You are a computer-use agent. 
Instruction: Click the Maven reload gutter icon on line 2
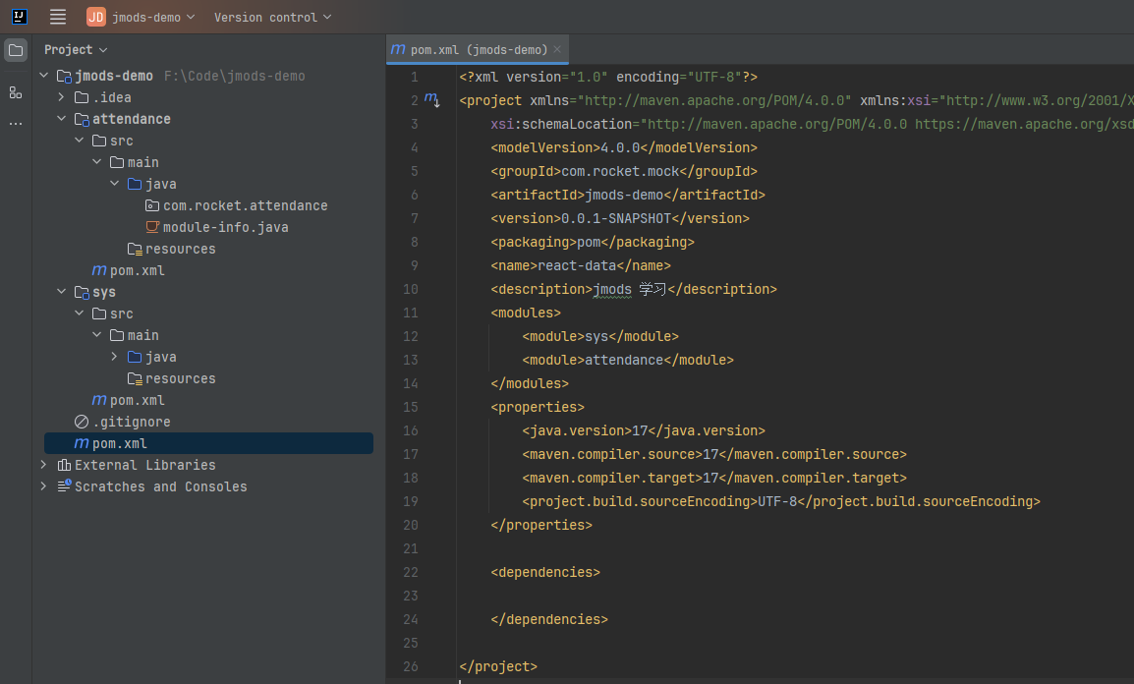point(431,99)
